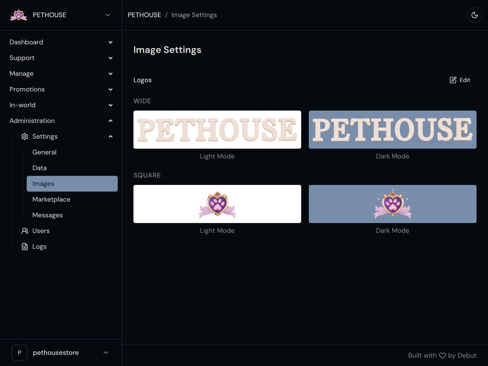The height and width of the screenshot is (366, 488).
Task: Click the Users label in sidebar
Action: click(x=41, y=231)
